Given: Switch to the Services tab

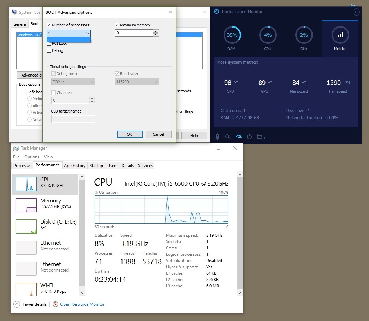Looking at the screenshot, I should coord(145,165).
